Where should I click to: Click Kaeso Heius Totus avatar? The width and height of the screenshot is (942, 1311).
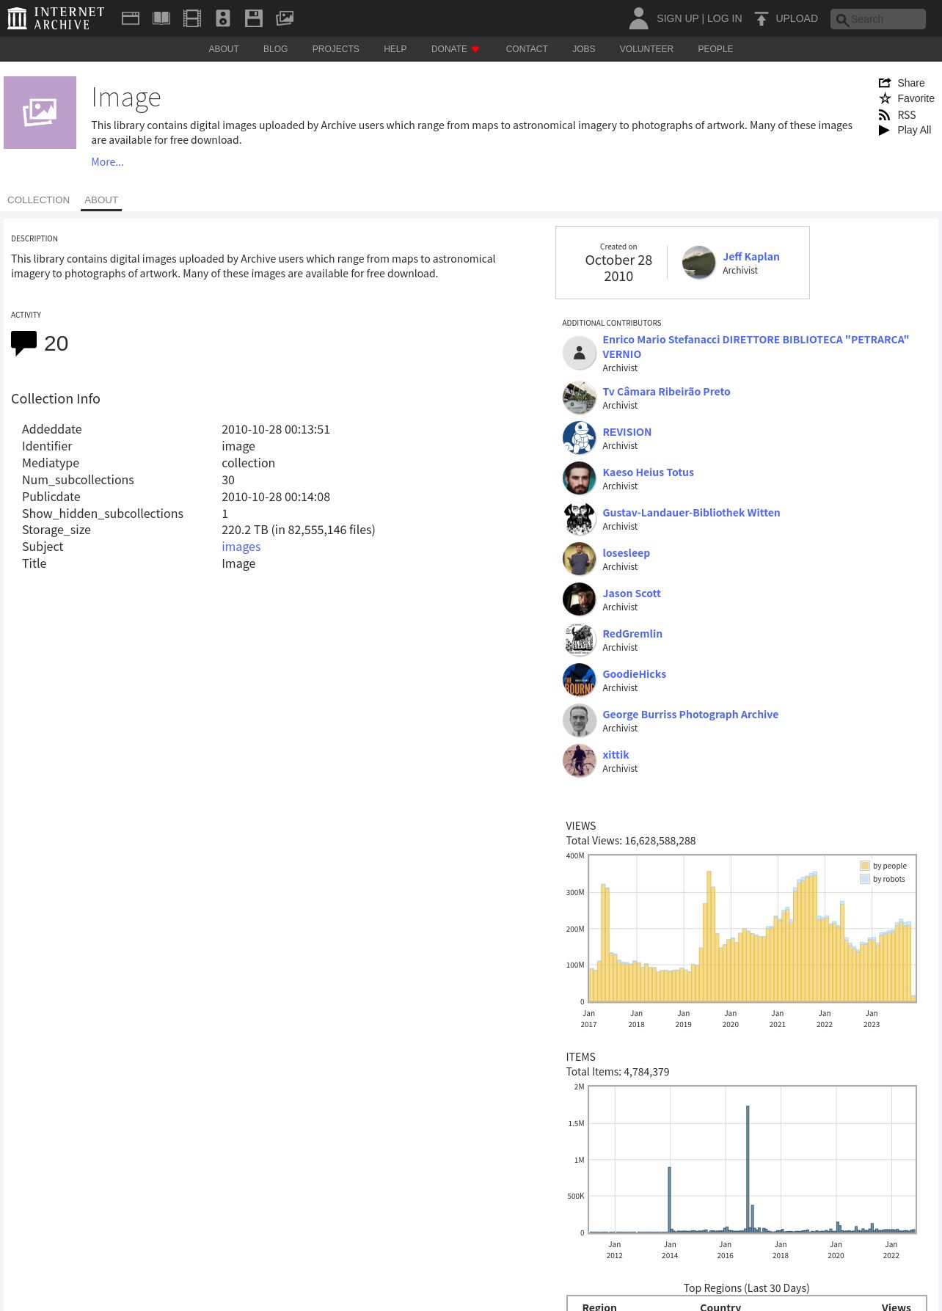pos(579,478)
